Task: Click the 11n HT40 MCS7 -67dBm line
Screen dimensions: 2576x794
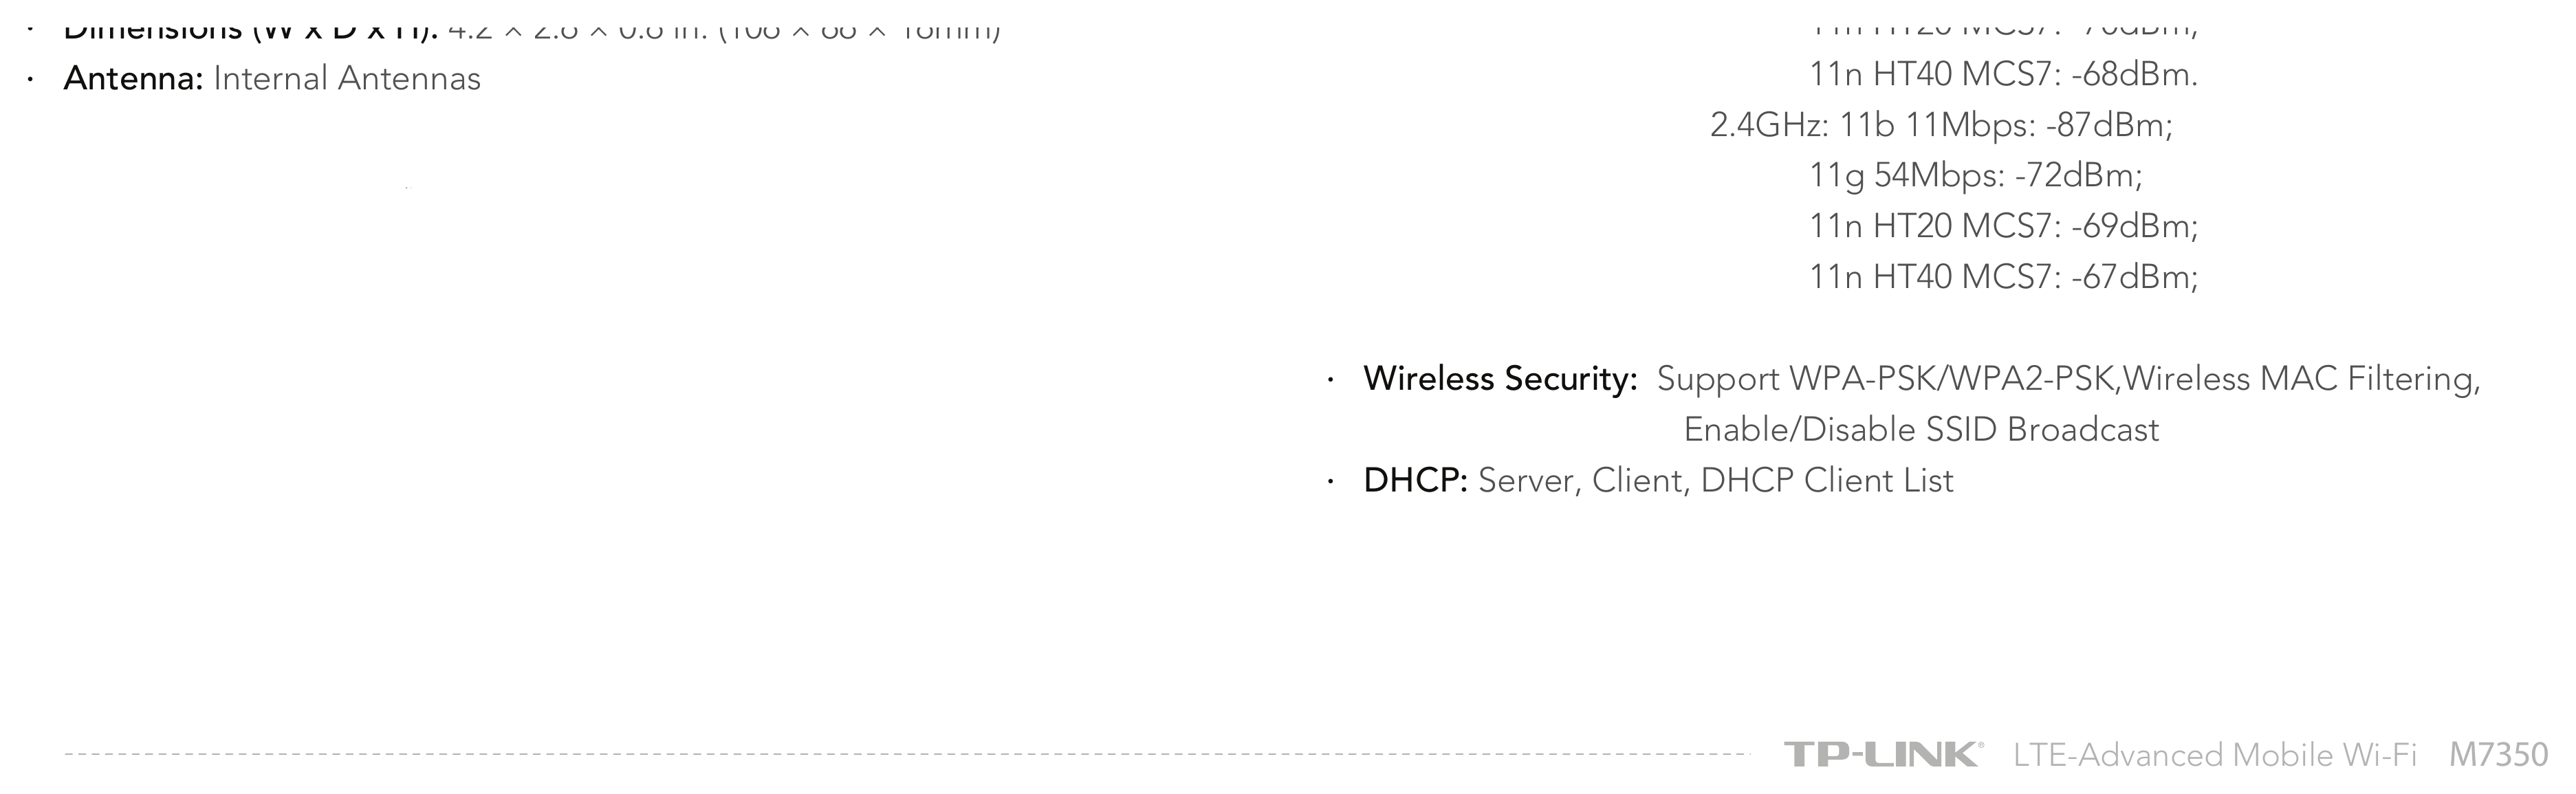Action: [x=2004, y=277]
